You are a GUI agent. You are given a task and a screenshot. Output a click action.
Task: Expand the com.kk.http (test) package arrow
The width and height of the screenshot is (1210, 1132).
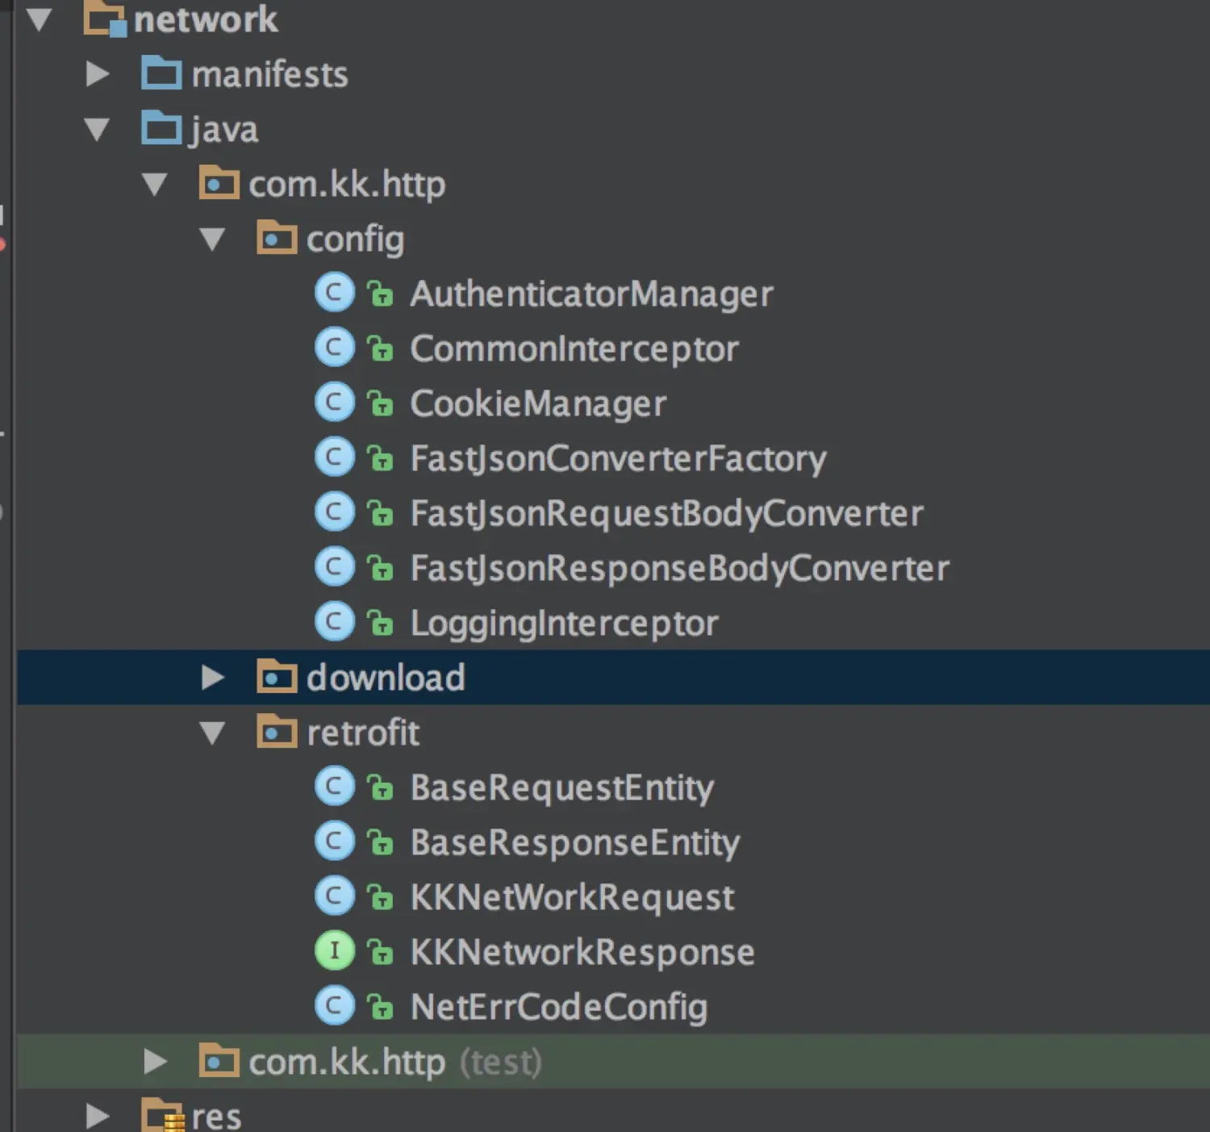[155, 1062]
